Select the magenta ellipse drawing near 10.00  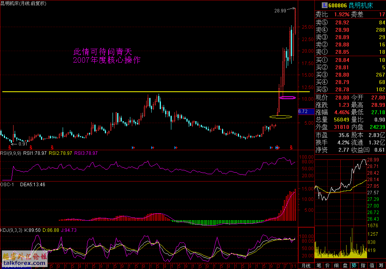click(x=287, y=98)
